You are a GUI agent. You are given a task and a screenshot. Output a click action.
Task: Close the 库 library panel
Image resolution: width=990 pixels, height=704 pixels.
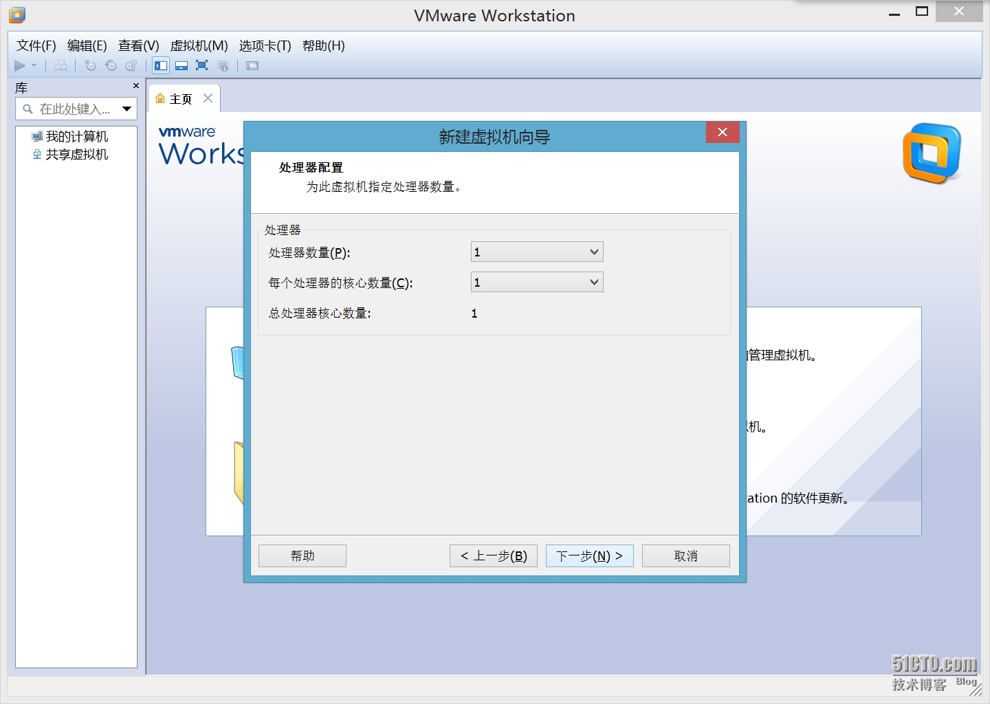[x=136, y=86]
